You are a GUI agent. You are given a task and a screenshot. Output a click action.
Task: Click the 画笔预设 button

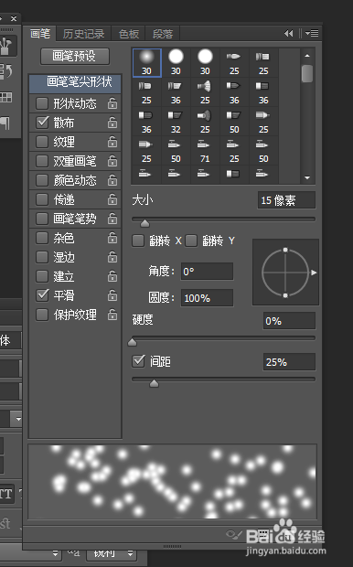75,57
